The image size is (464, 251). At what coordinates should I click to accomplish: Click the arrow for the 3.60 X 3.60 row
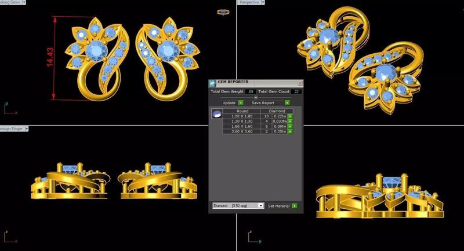pyautogui.click(x=291, y=131)
